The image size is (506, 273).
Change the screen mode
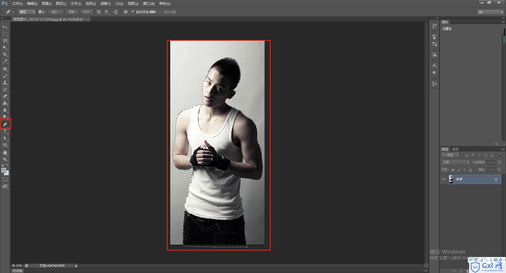(5, 186)
